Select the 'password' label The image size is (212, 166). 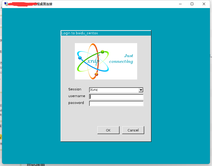point(76,103)
